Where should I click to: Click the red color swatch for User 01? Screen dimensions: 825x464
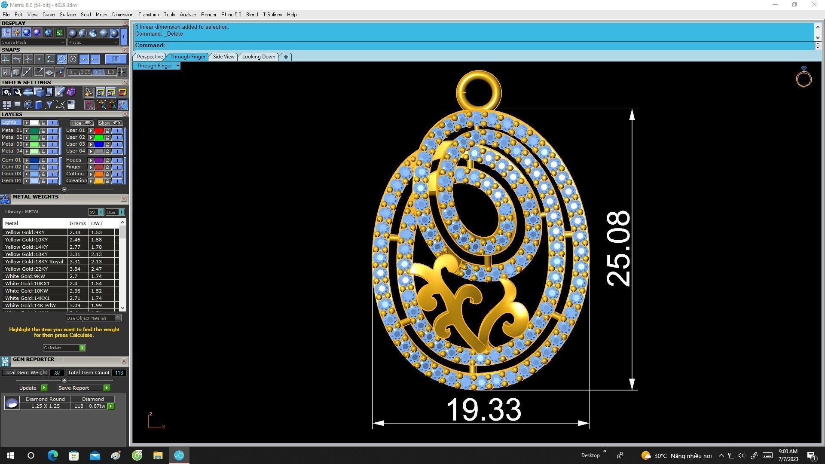pos(99,131)
